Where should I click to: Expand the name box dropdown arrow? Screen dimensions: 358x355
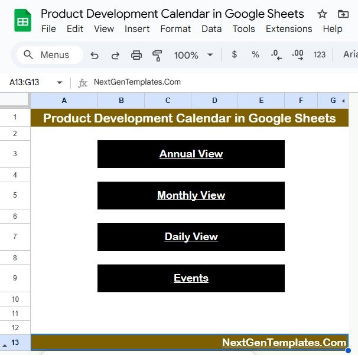(x=59, y=82)
